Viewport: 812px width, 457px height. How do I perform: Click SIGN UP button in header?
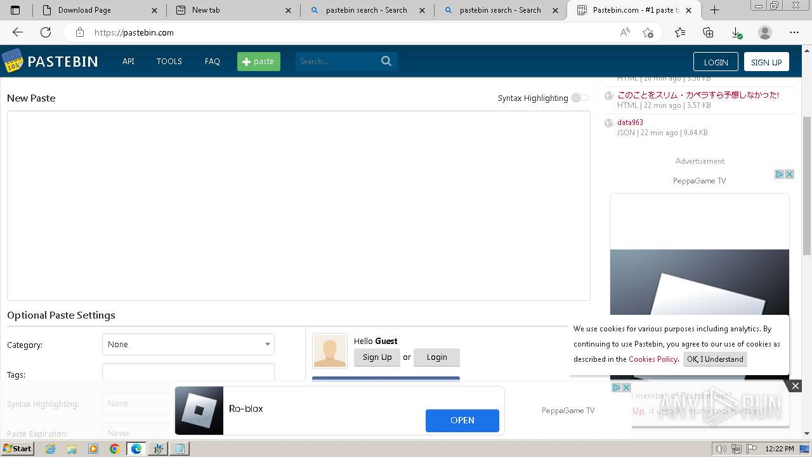(766, 62)
